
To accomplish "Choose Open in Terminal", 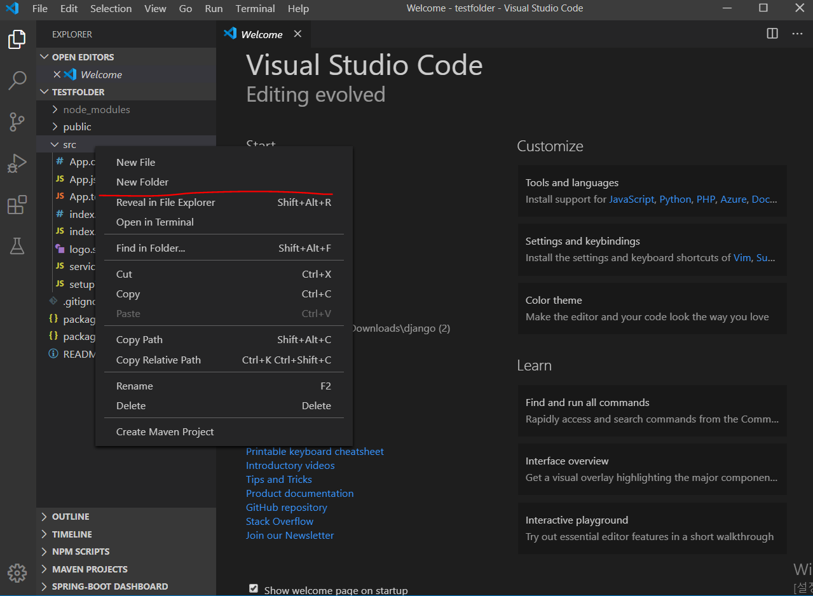I will (224, 222).
